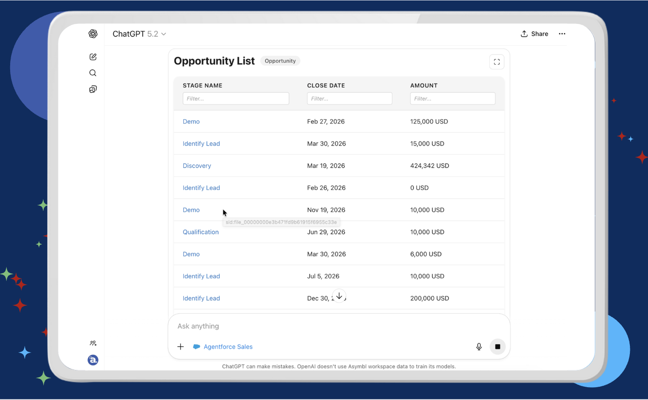648x400 pixels.
Task: Click the Feb 26, 2026 date cell
Action: point(327,188)
